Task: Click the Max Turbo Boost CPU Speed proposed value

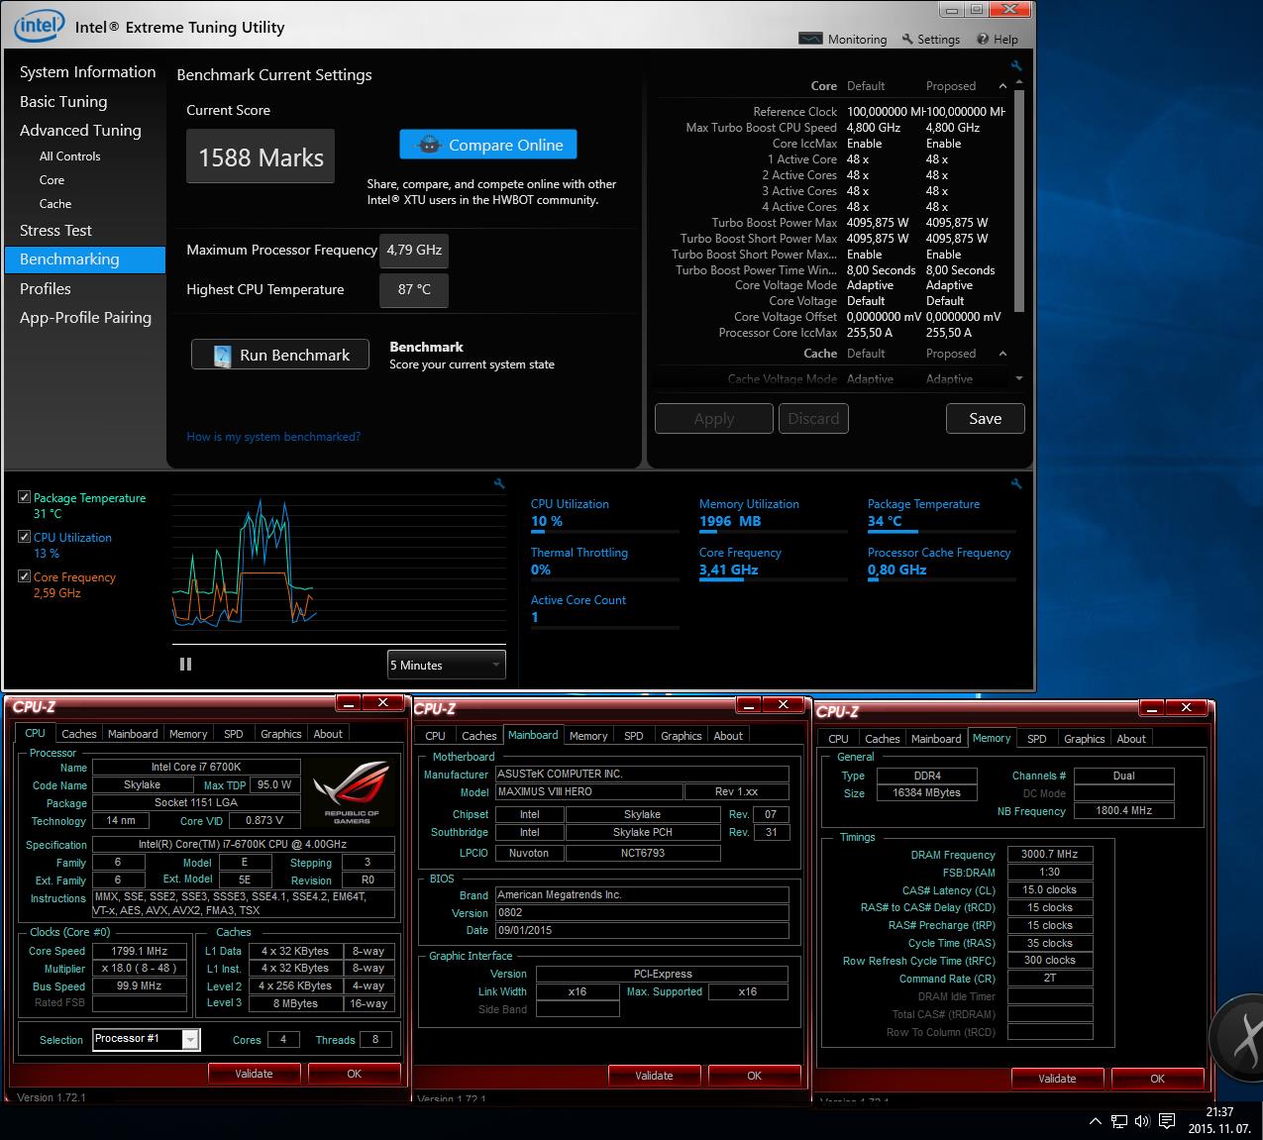Action: (953, 128)
